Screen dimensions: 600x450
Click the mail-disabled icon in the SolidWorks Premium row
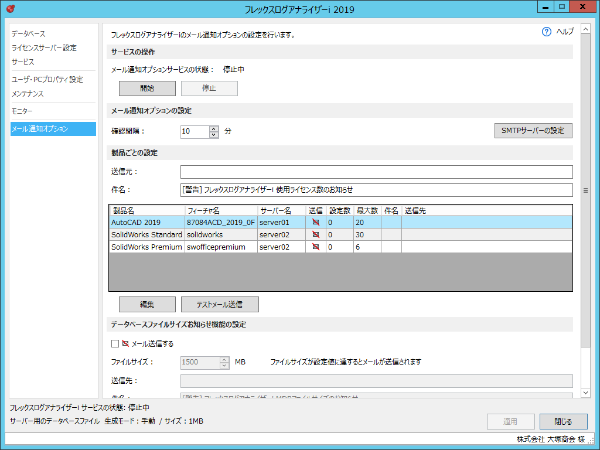316,247
